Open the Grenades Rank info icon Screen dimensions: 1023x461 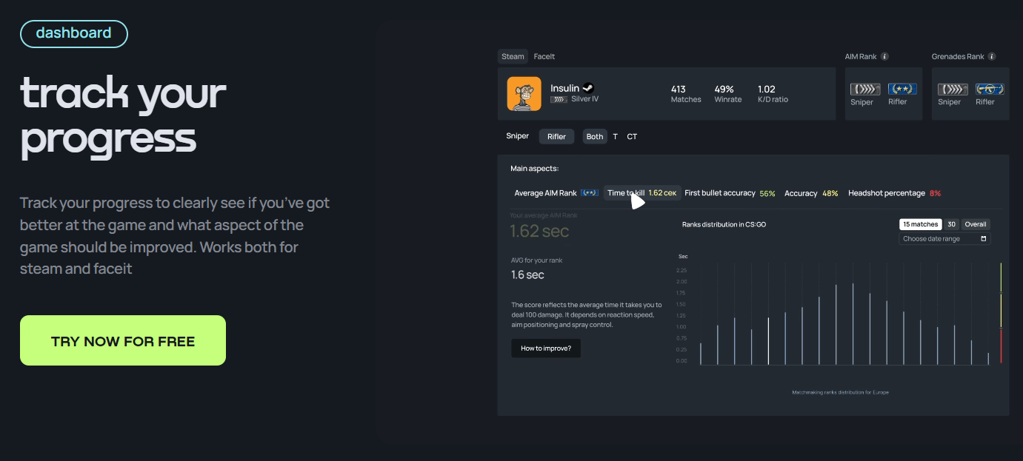click(991, 56)
